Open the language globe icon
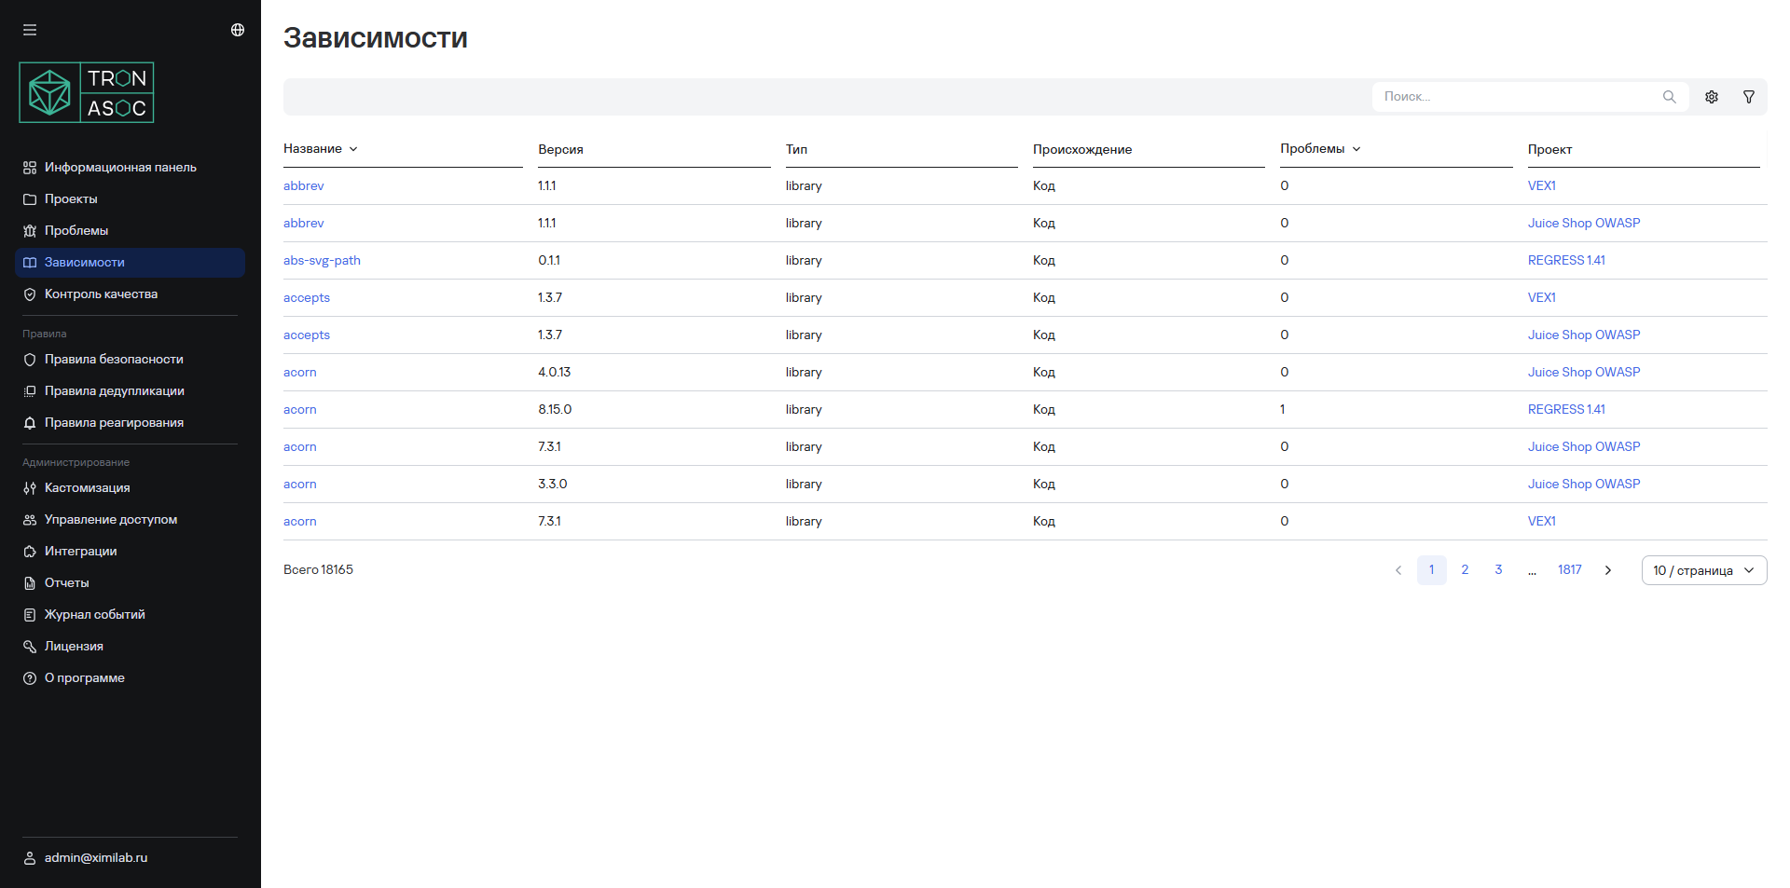 point(238,30)
